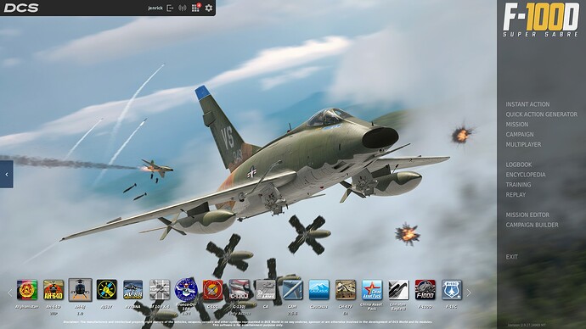
Task: Click the F-100D Super Sabre title logo
Action: click(541, 20)
